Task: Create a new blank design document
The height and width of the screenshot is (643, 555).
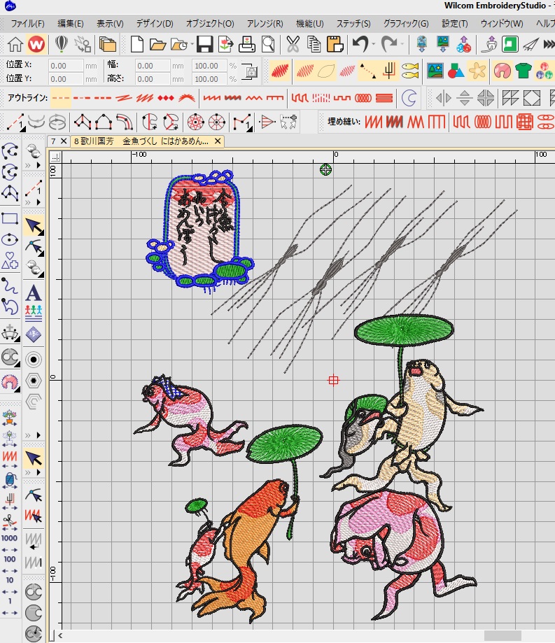Action: pos(137,44)
